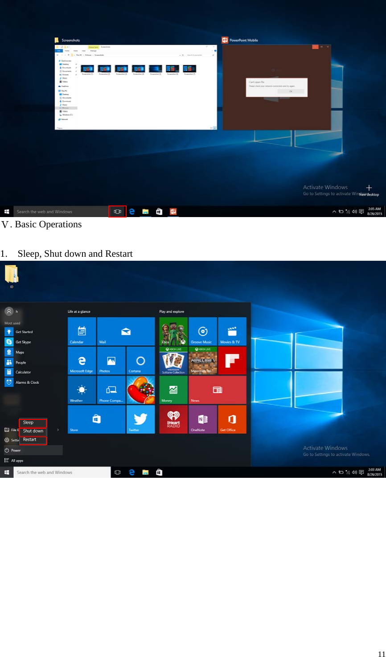Click search box in the Task View taskbar
Image resolution: width=386 pixels, height=657 pixels.
[x=61, y=212]
